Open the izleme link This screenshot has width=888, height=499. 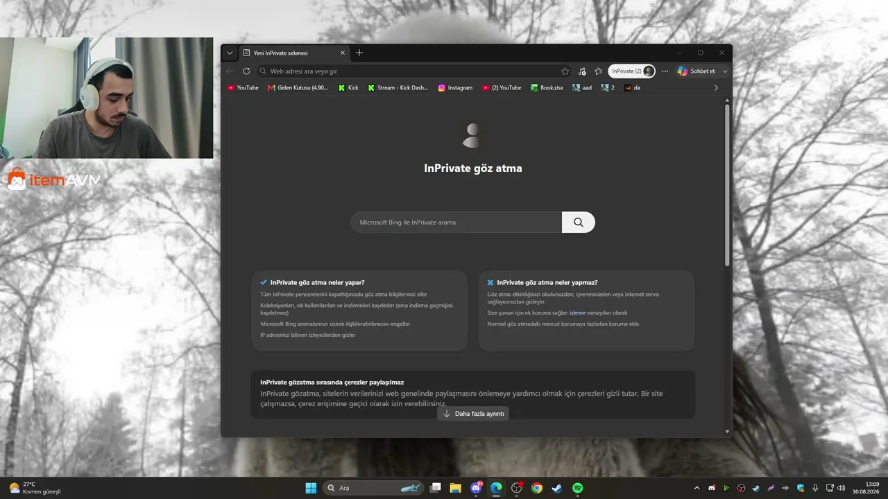point(577,313)
